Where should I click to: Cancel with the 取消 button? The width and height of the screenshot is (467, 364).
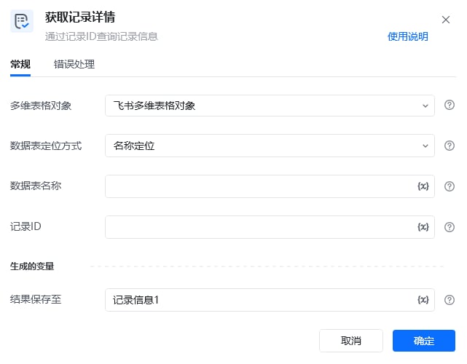[x=351, y=341]
